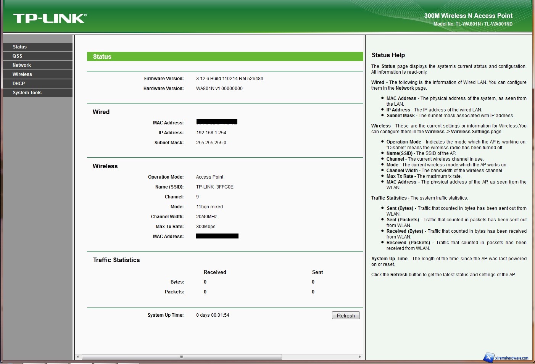Click the green Status section header
The image size is (535, 364).
pos(225,56)
